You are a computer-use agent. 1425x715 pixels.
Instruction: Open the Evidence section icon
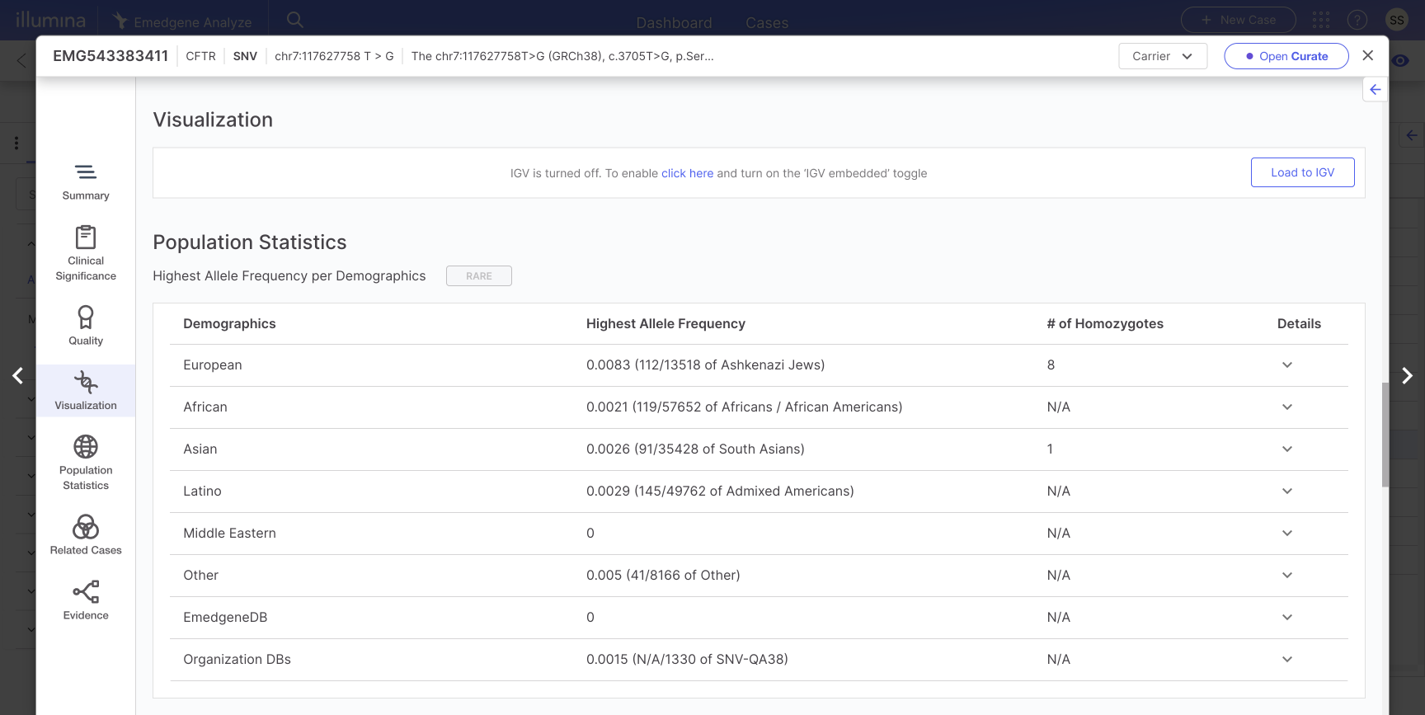[x=86, y=592]
